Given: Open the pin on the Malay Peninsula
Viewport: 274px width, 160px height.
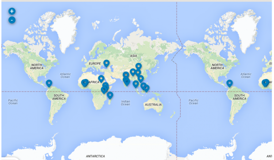Looking at the screenshot, I should [x=136, y=84].
